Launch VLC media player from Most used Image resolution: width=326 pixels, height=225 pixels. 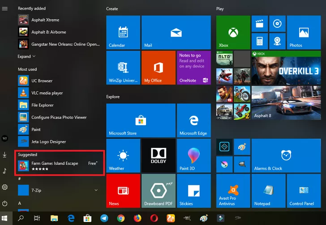point(59,93)
